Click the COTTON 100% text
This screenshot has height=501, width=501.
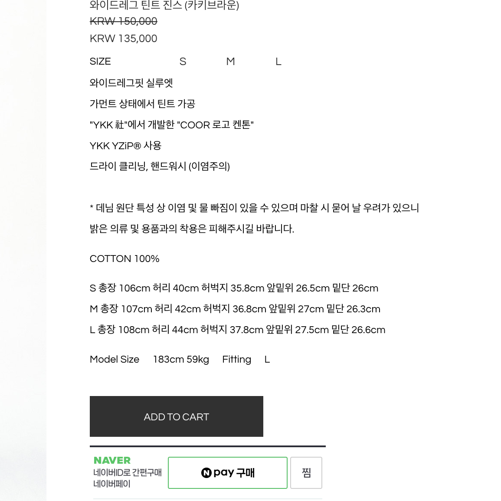[124, 259]
